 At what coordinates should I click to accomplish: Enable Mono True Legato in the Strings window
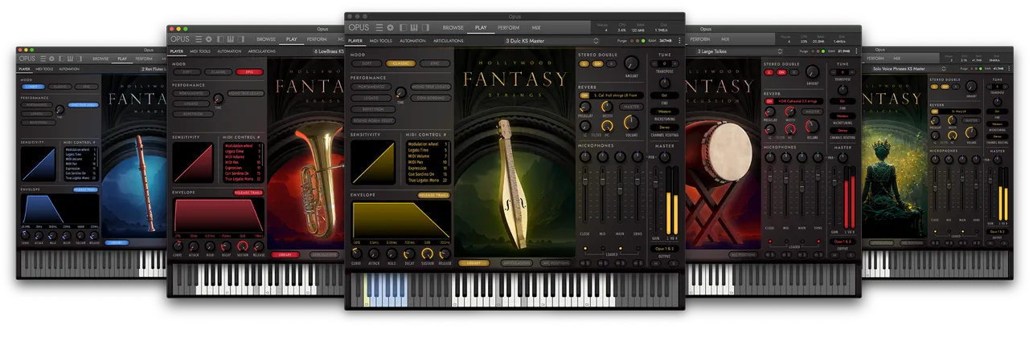[431, 87]
